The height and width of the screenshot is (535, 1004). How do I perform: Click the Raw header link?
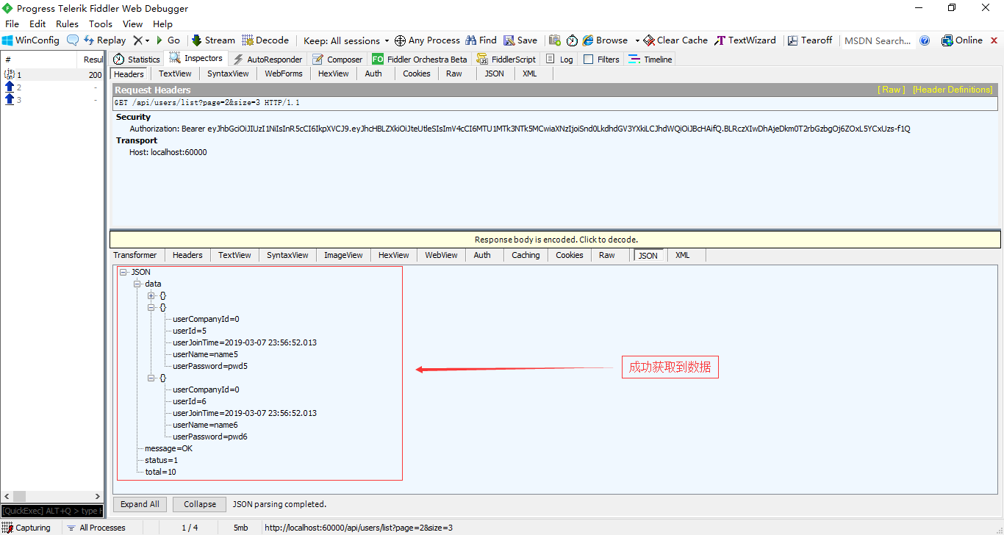point(892,90)
